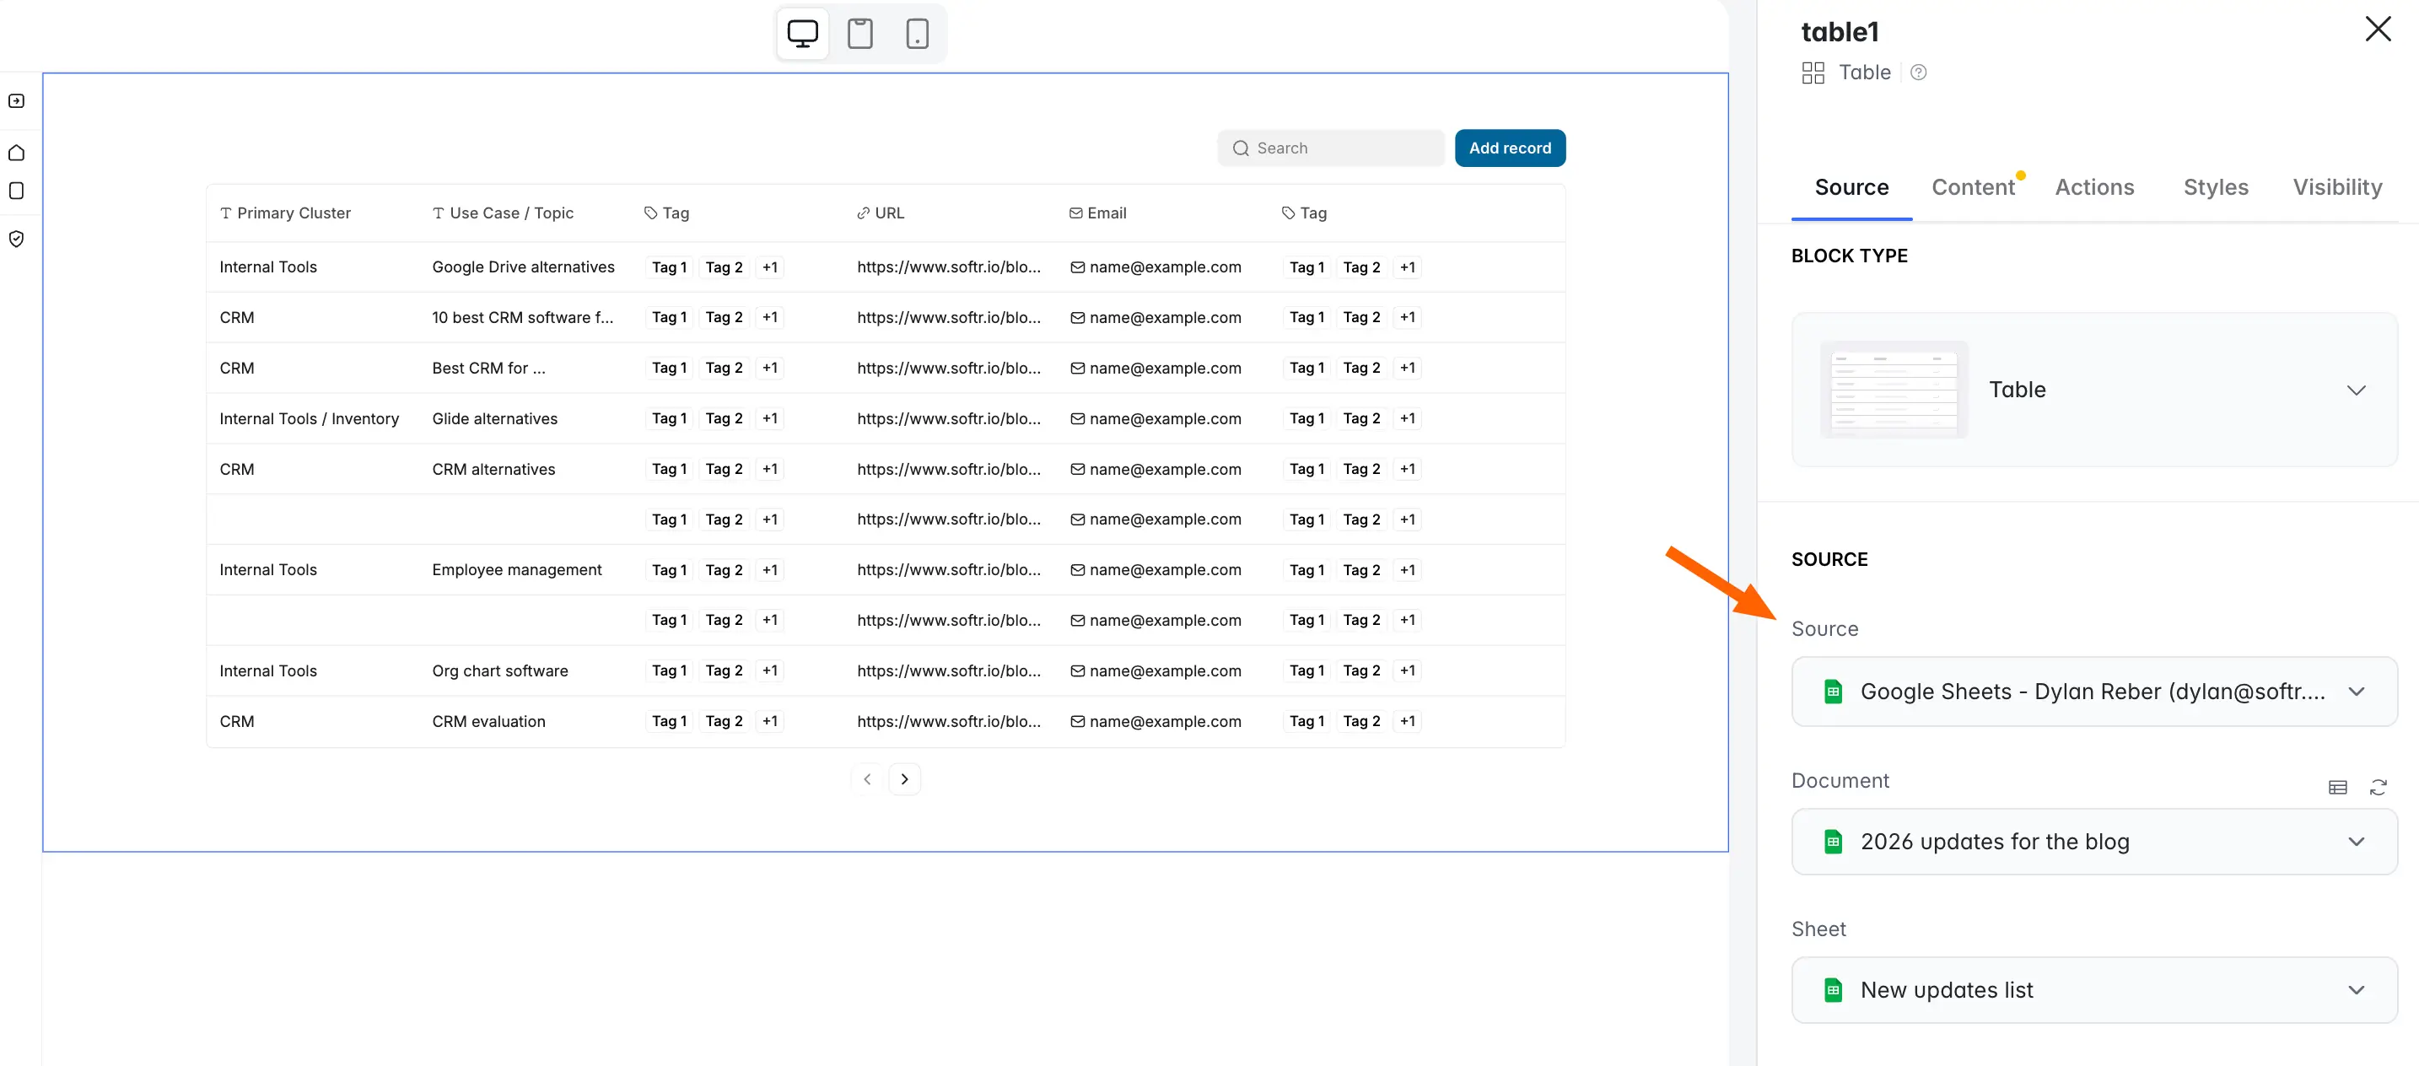Click the exit arrow icon at sidebar top
The image size is (2419, 1066).
click(16, 100)
